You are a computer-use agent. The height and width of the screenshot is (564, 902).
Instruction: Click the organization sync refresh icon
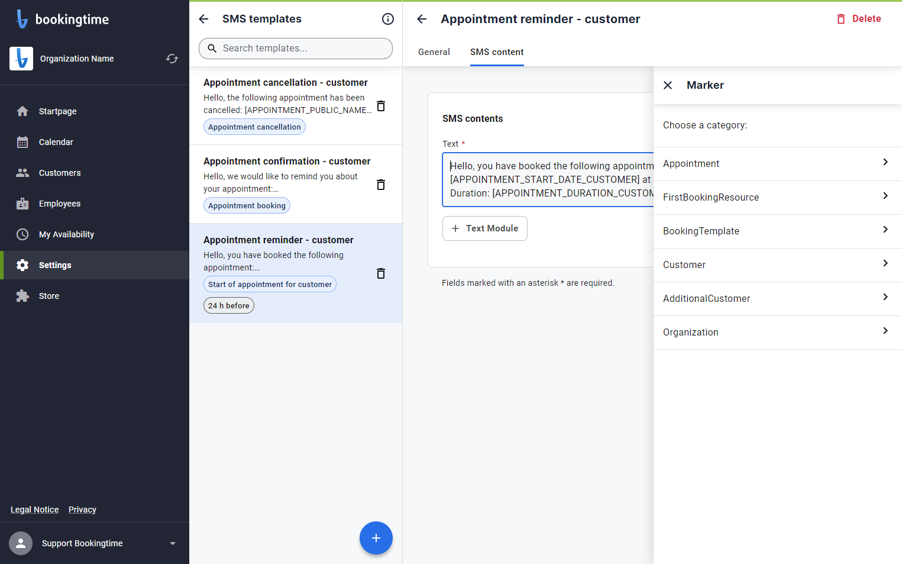pyautogui.click(x=172, y=59)
